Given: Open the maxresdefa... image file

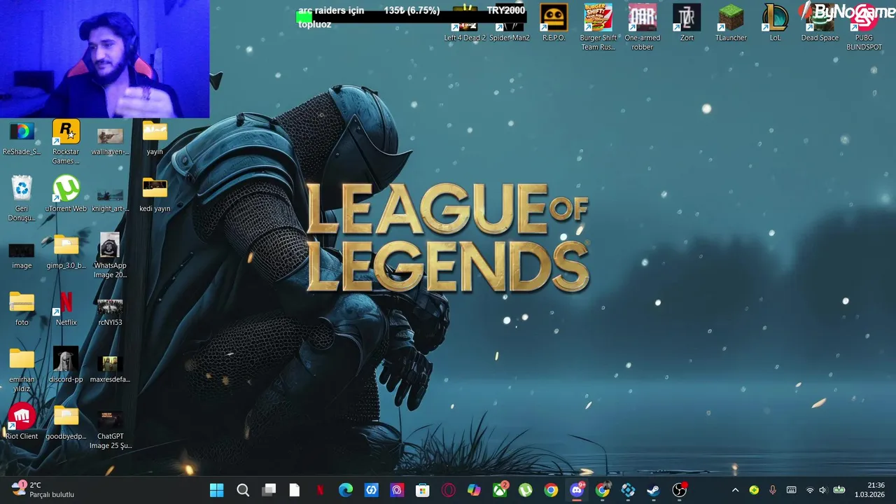Looking at the screenshot, I should [110, 369].
